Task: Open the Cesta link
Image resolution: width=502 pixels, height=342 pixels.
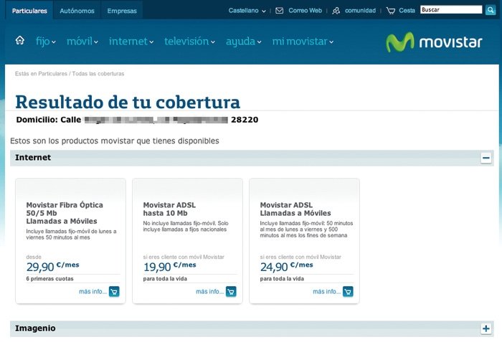Action: point(407,11)
